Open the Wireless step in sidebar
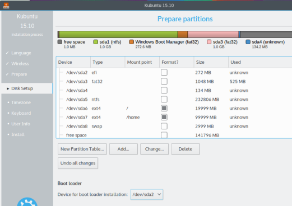Image resolution: width=292 pixels, height=206 pixels. point(20,64)
